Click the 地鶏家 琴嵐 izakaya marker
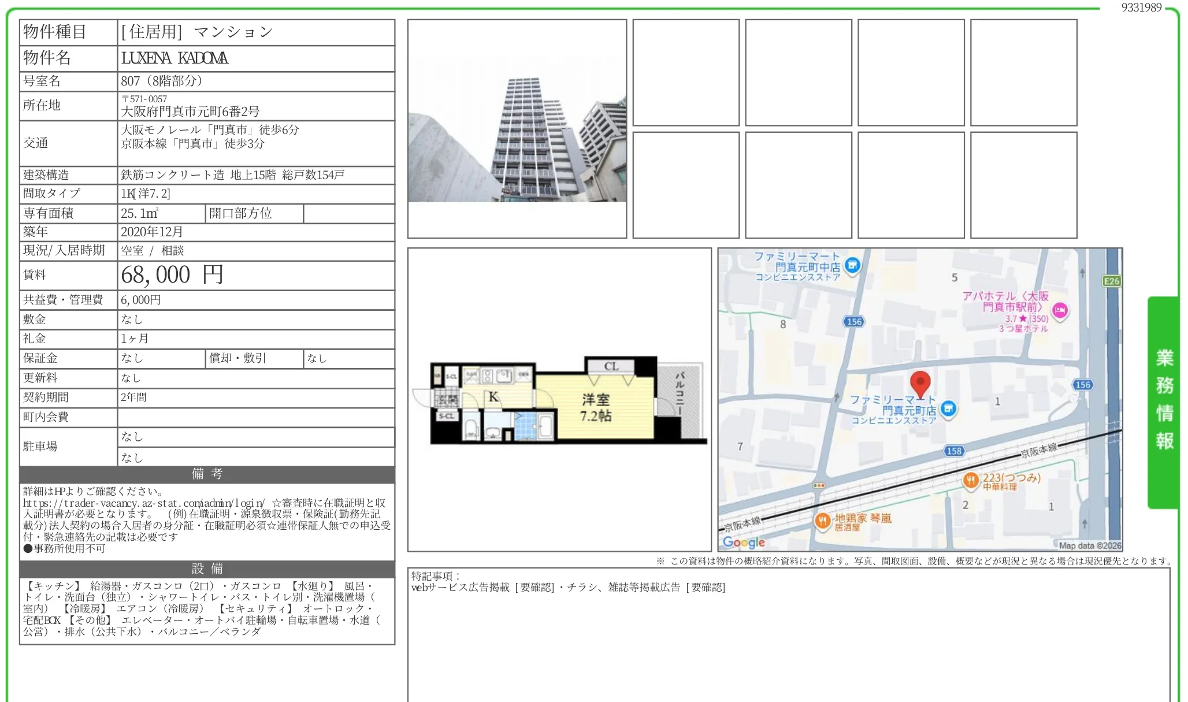This screenshot has height=702, width=1188. tap(822, 521)
